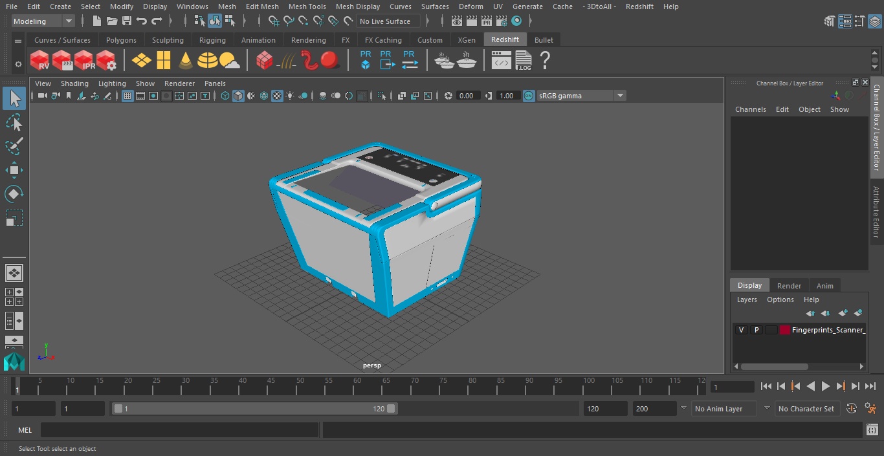Open Redshift help question mark icon
This screenshot has width=884, height=456.
point(545,61)
